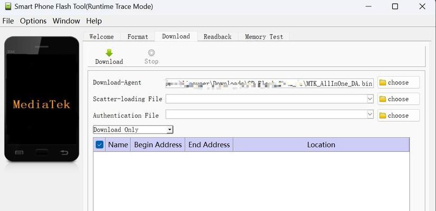436x211 pixels.
Task: Switch to the Format tab
Action: pyautogui.click(x=138, y=37)
